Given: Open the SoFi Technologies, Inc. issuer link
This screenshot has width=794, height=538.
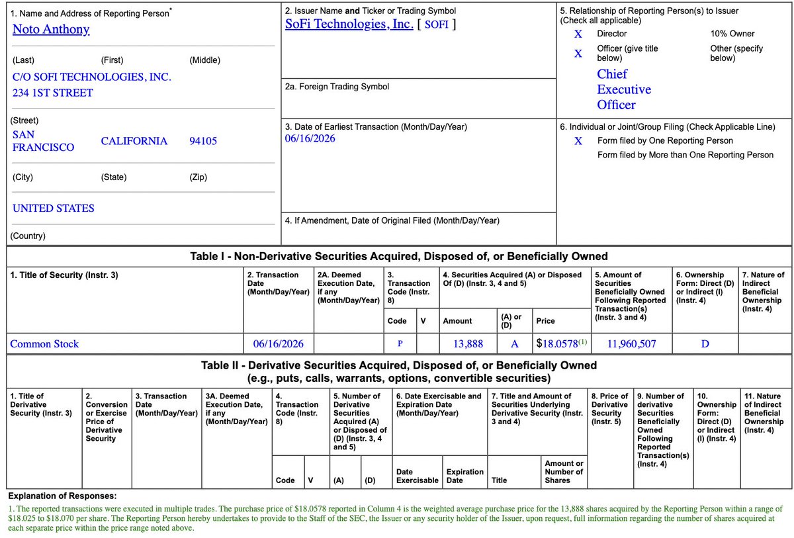Looking at the screenshot, I should (x=349, y=24).
